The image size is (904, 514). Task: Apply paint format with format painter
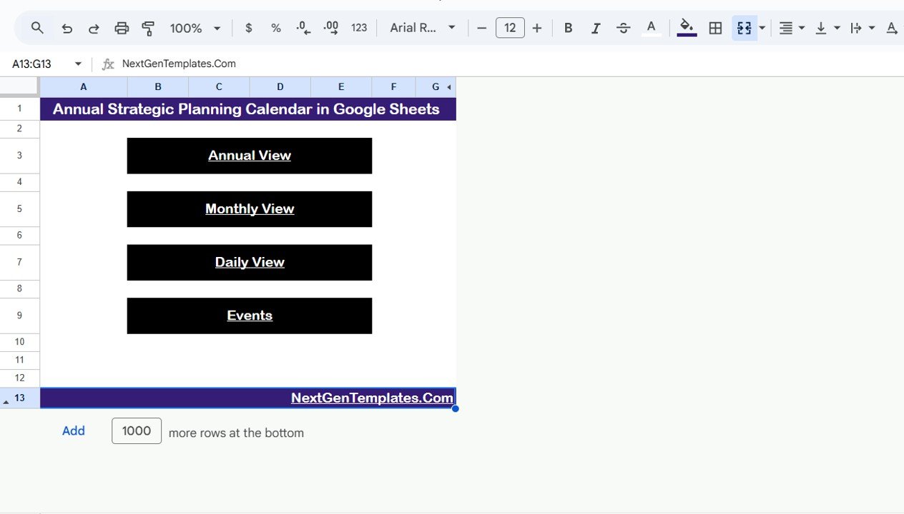click(x=148, y=28)
